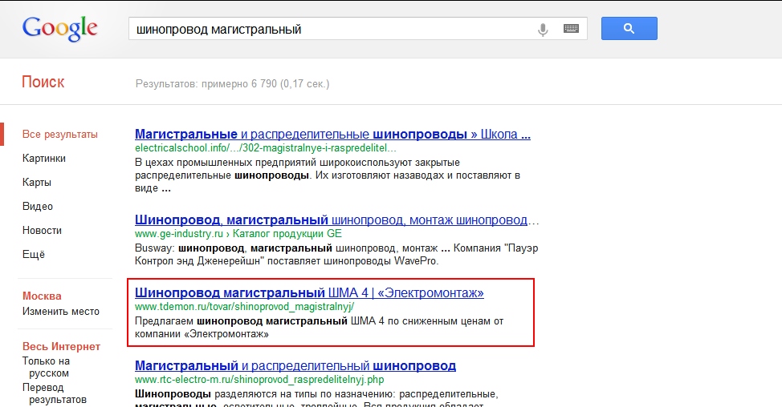Switch to 'Новости' results
Screen dimensions: 782x407
click(x=42, y=231)
